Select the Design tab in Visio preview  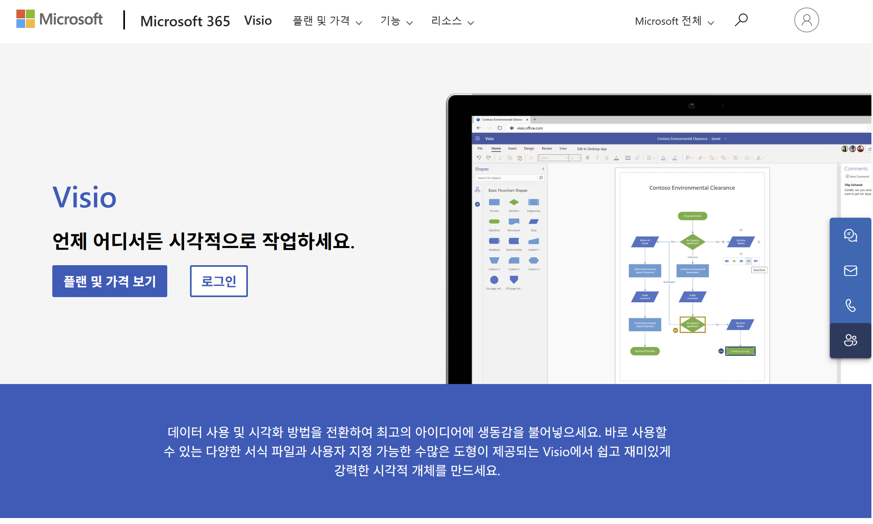coord(529,148)
